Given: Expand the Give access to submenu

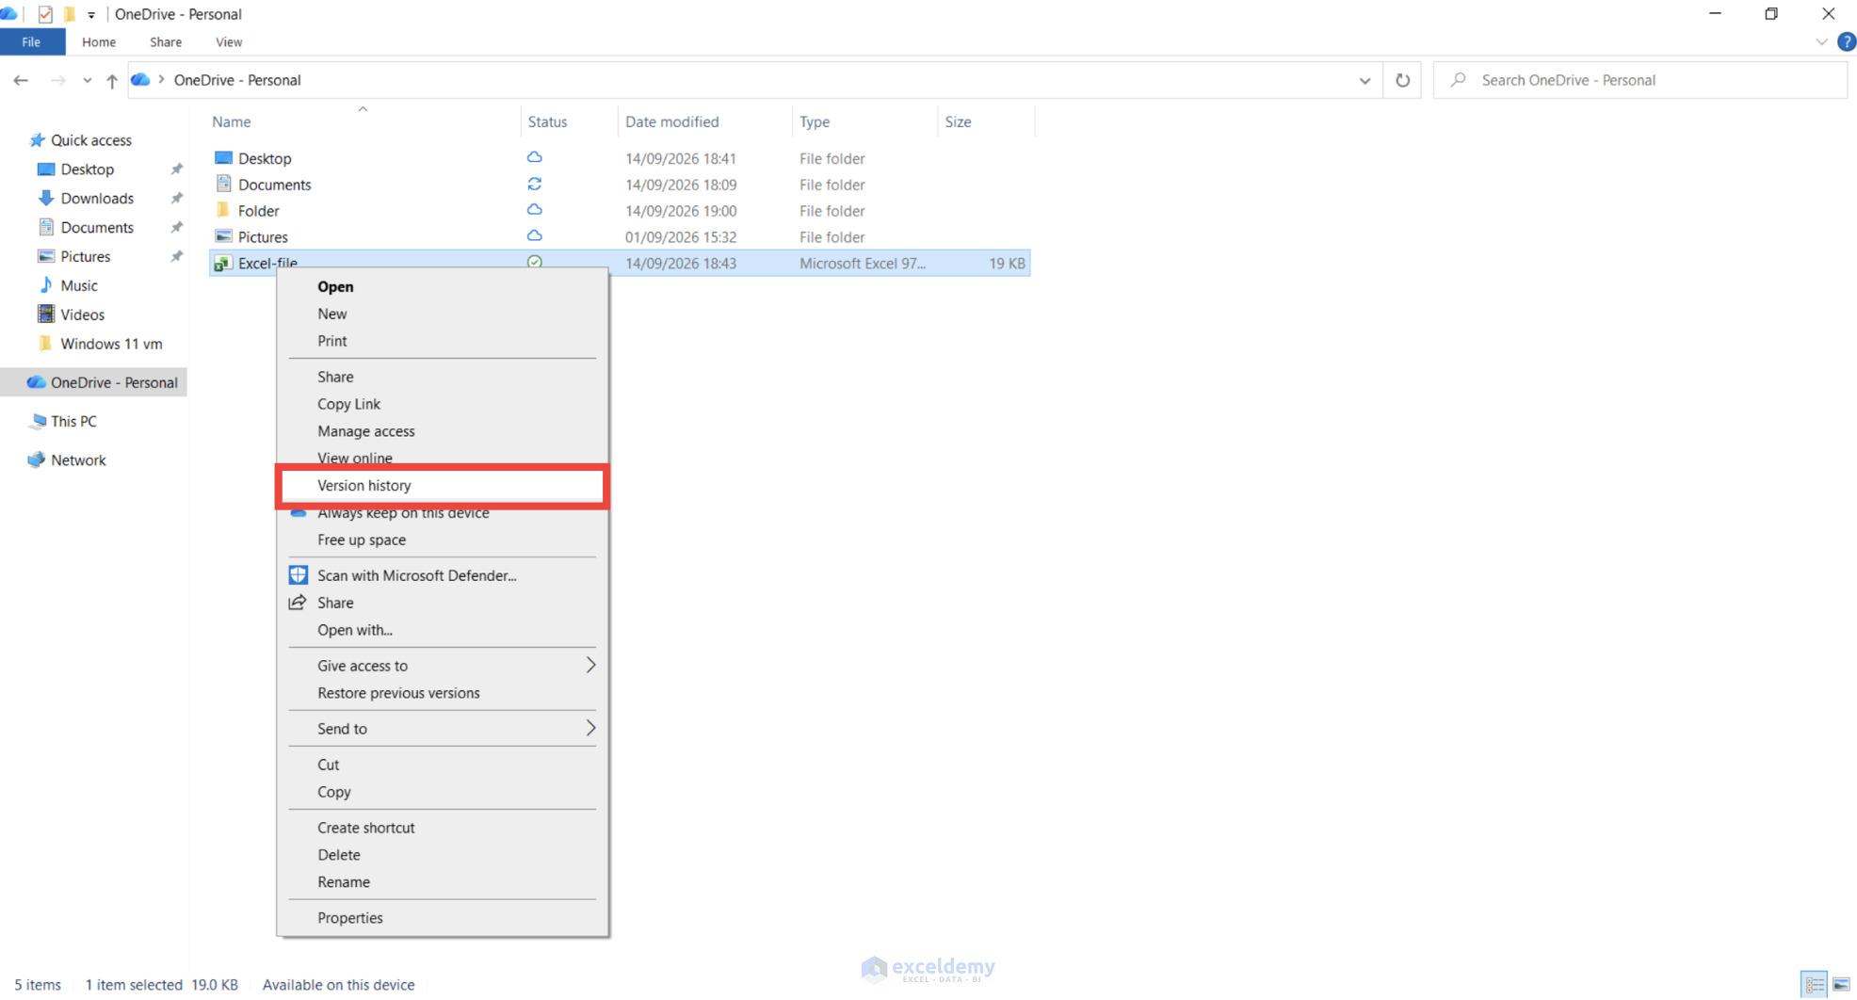Looking at the screenshot, I should click(x=590, y=666).
